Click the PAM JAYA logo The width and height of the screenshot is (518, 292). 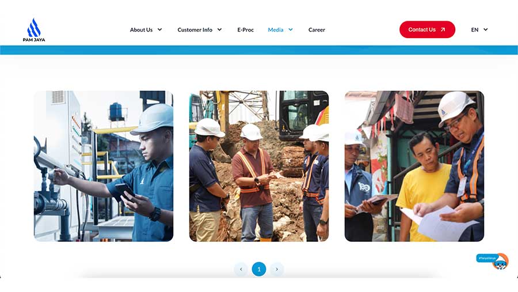[34, 30]
